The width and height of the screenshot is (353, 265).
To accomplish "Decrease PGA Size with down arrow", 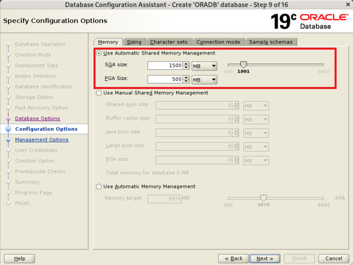I will [186, 81].
